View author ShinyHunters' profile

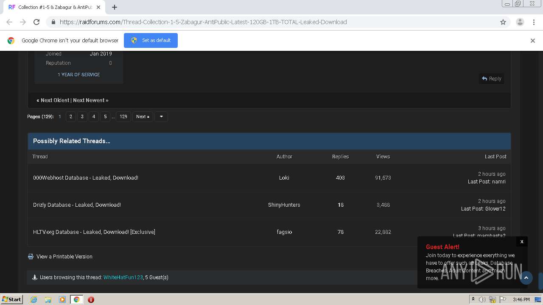(x=284, y=205)
